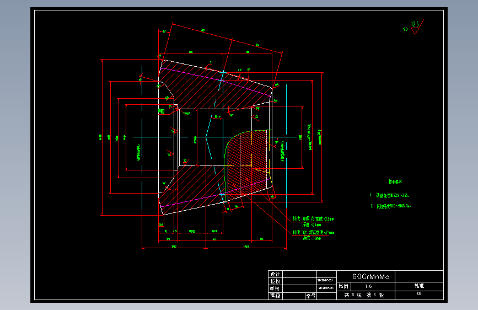
Task: Click technical requirement line 2 text
Action: click(x=391, y=206)
